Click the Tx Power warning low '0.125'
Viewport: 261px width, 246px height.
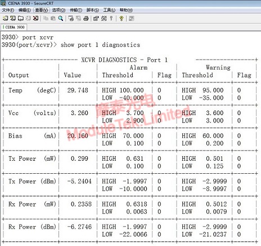(215, 166)
